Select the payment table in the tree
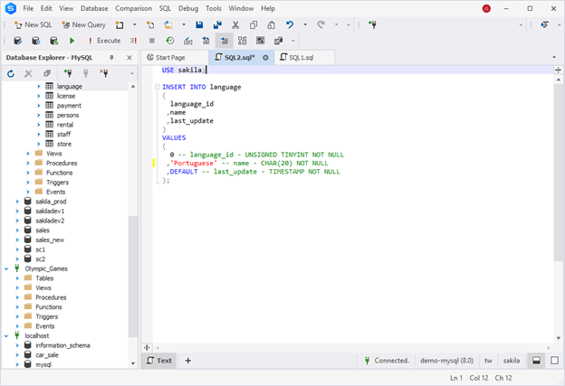Screen dimensions: 565x386 tap(69, 106)
